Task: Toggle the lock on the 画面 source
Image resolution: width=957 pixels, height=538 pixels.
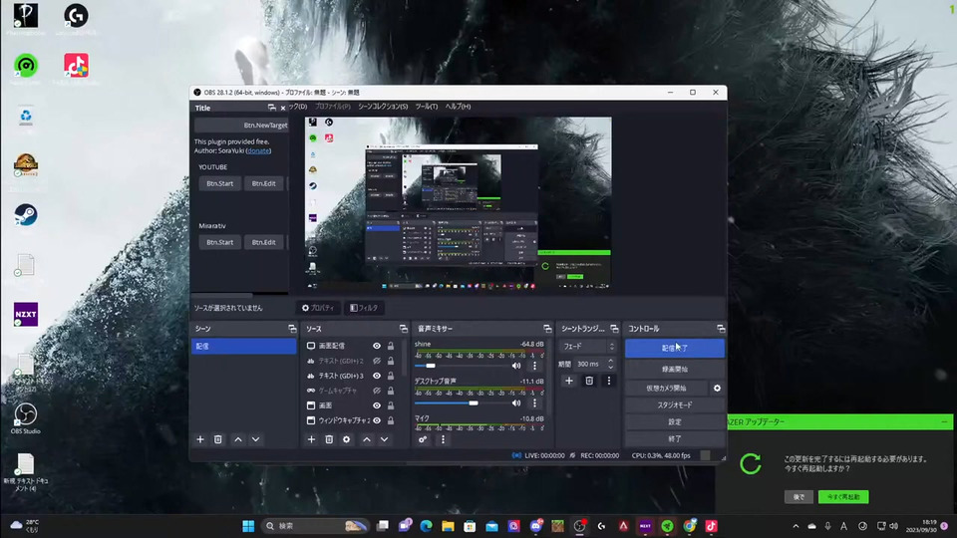Action: [x=391, y=405]
